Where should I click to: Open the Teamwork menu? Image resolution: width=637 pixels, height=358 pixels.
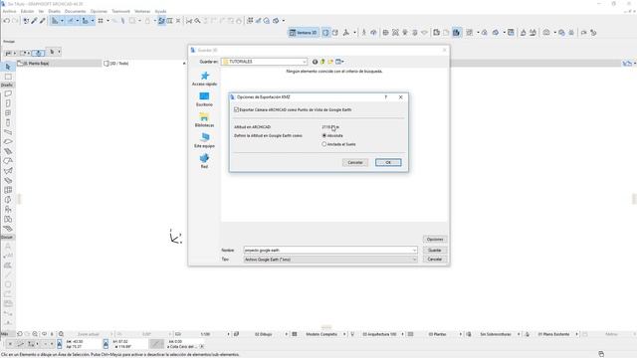pos(121,11)
